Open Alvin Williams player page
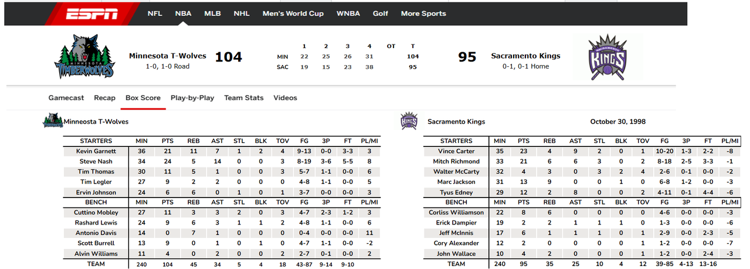 [x=97, y=254]
